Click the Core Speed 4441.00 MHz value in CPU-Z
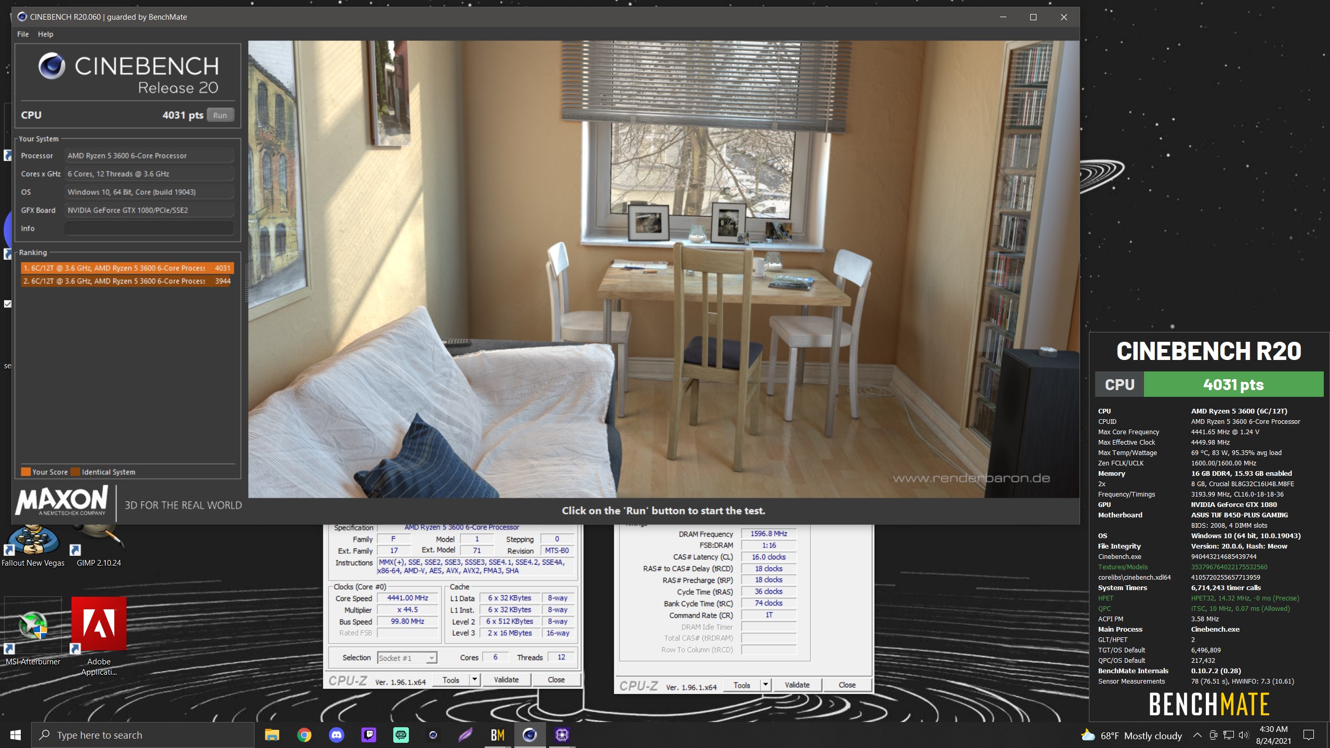This screenshot has height=748, width=1330. (x=407, y=598)
